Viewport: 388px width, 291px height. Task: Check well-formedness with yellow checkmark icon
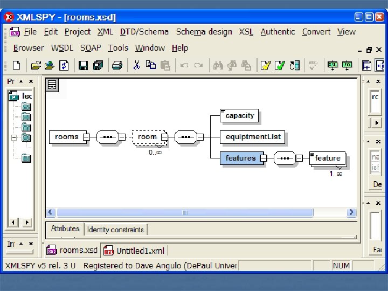point(266,65)
